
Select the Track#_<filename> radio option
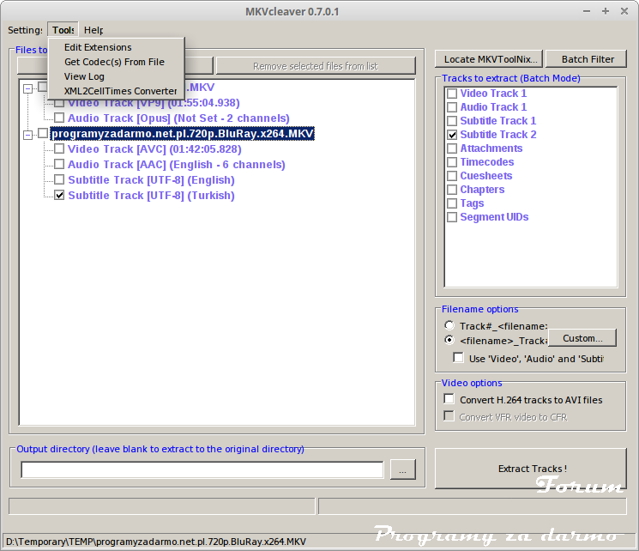[x=449, y=326]
